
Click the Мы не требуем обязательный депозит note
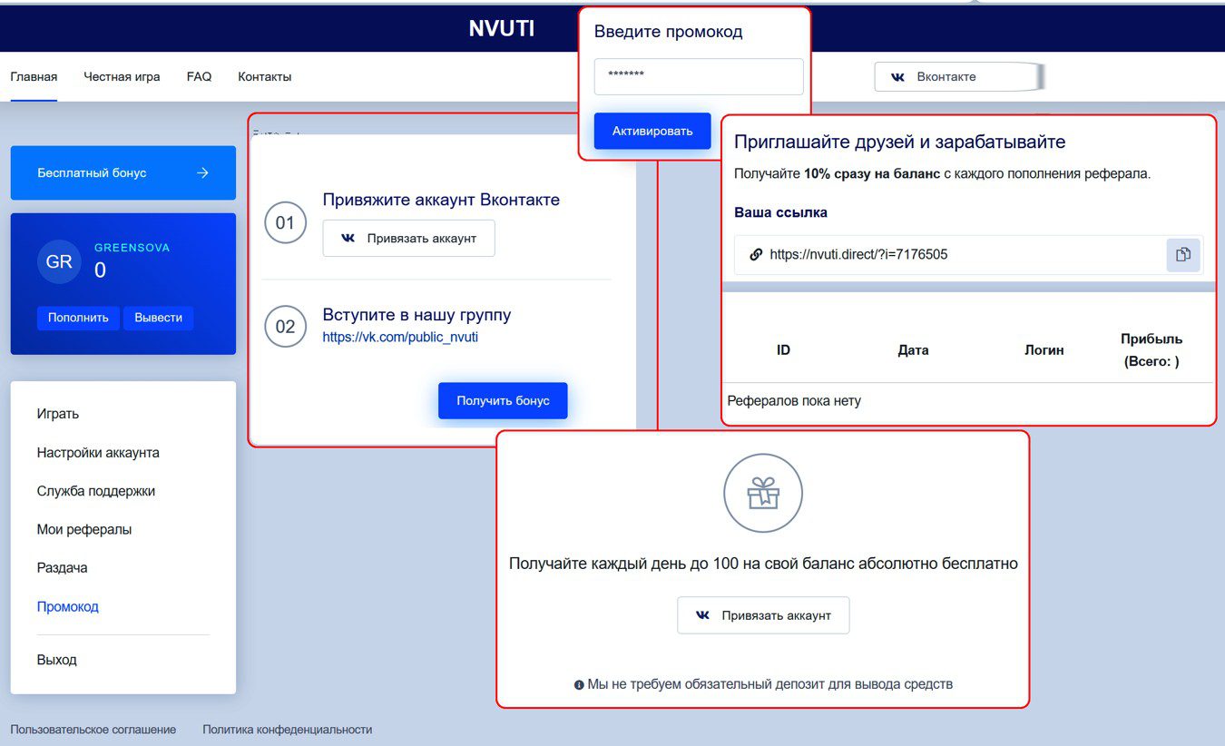(x=763, y=684)
